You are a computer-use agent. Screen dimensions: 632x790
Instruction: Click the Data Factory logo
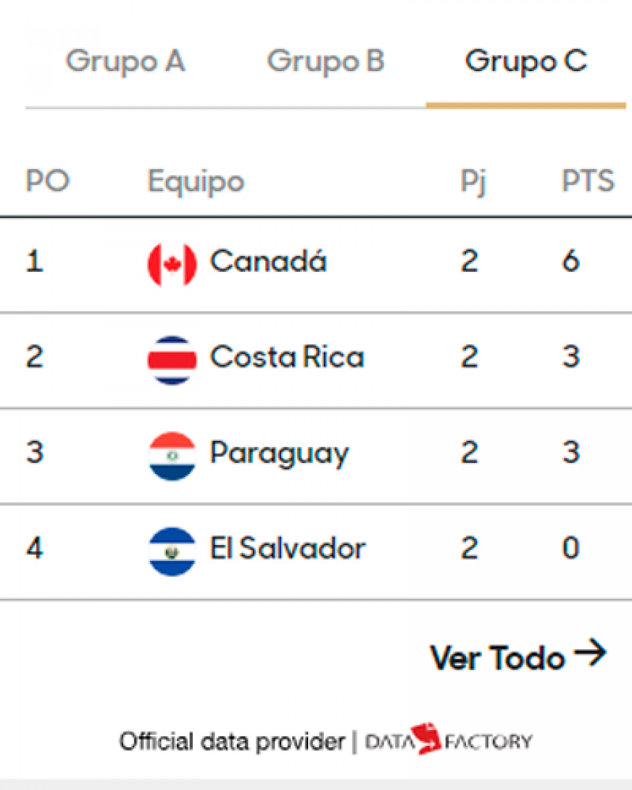(448, 741)
